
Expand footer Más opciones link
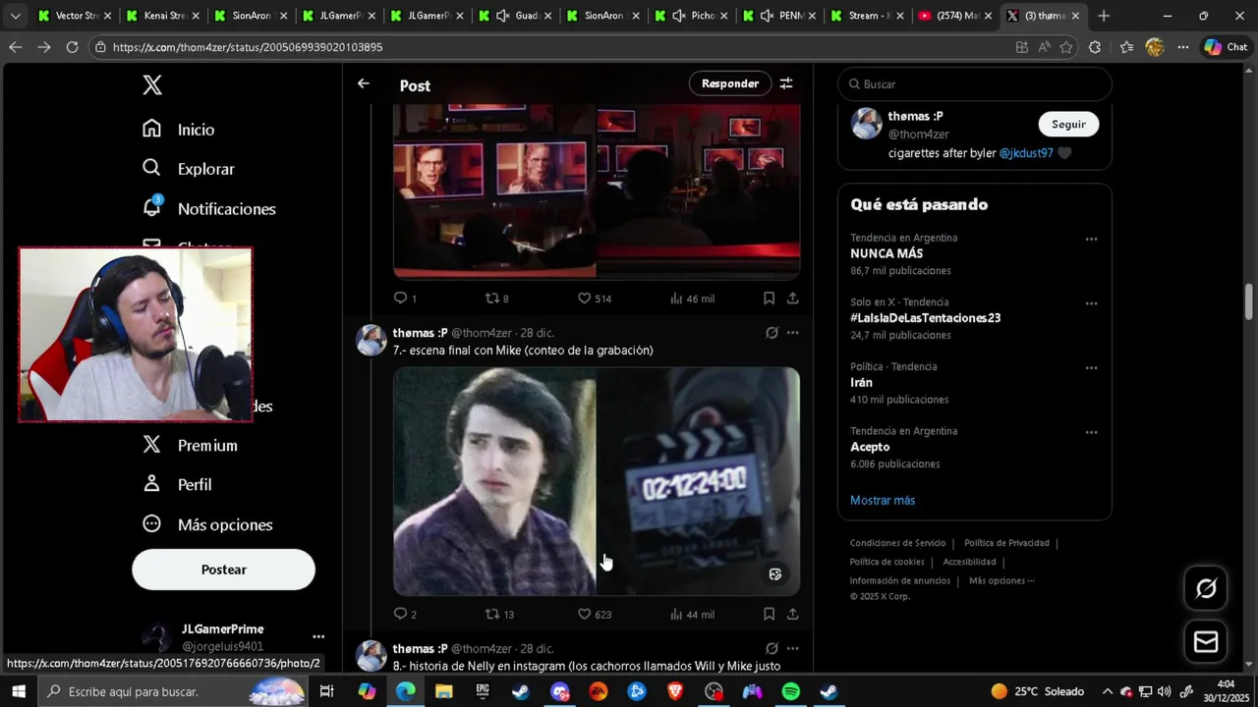coord(1001,580)
